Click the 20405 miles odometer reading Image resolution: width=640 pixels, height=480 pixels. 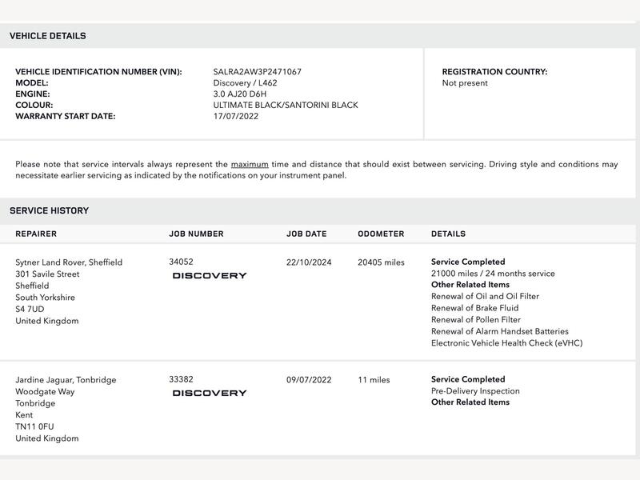(x=381, y=262)
